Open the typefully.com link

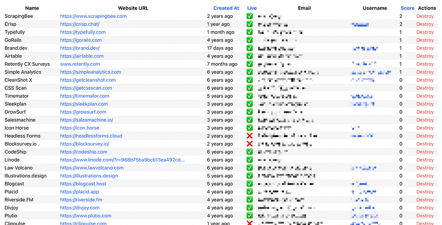(x=83, y=32)
